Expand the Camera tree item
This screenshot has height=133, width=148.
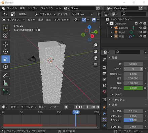pos(112,28)
